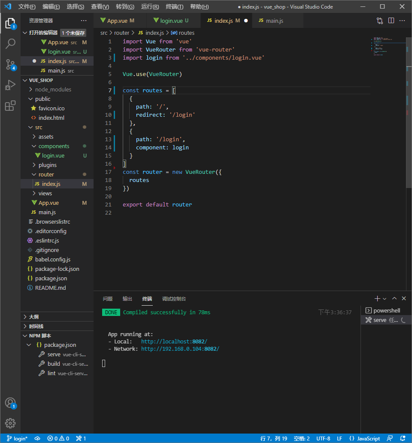Screen dimensions: 412x443
Task: Change indentation setting 空格: 2
Action: (302, 438)
